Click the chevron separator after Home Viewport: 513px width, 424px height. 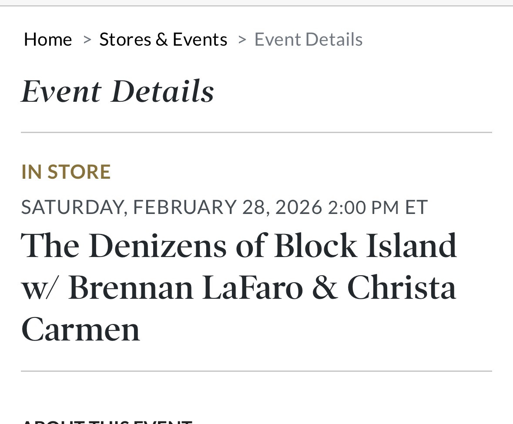coord(87,40)
